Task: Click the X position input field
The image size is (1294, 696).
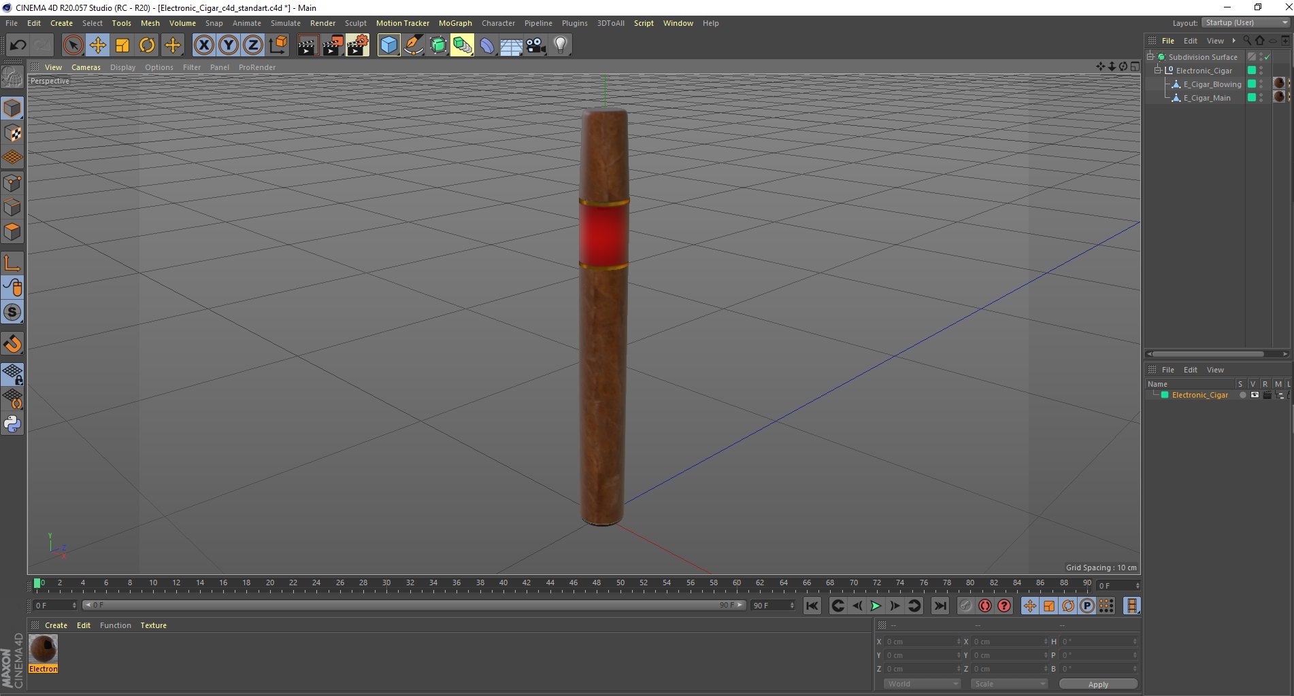Action: point(923,642)
